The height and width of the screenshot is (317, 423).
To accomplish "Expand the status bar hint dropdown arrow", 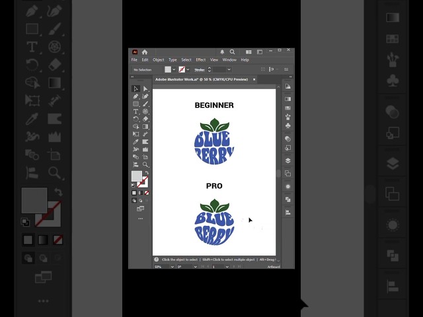I will pyautogui.click(x=278, y=260).
